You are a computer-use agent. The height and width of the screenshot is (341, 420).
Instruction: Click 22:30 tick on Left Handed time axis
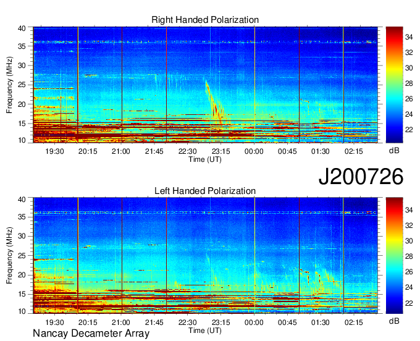pos(188,322)
